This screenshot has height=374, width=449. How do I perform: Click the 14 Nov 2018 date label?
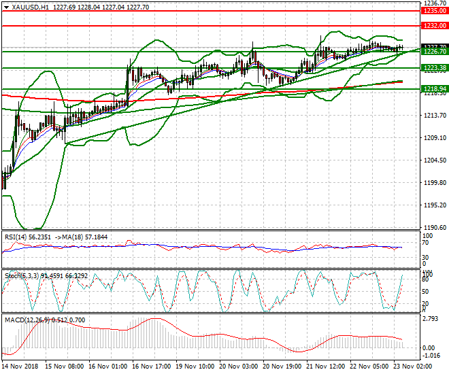pyautogui.click(x=20, y=367)
